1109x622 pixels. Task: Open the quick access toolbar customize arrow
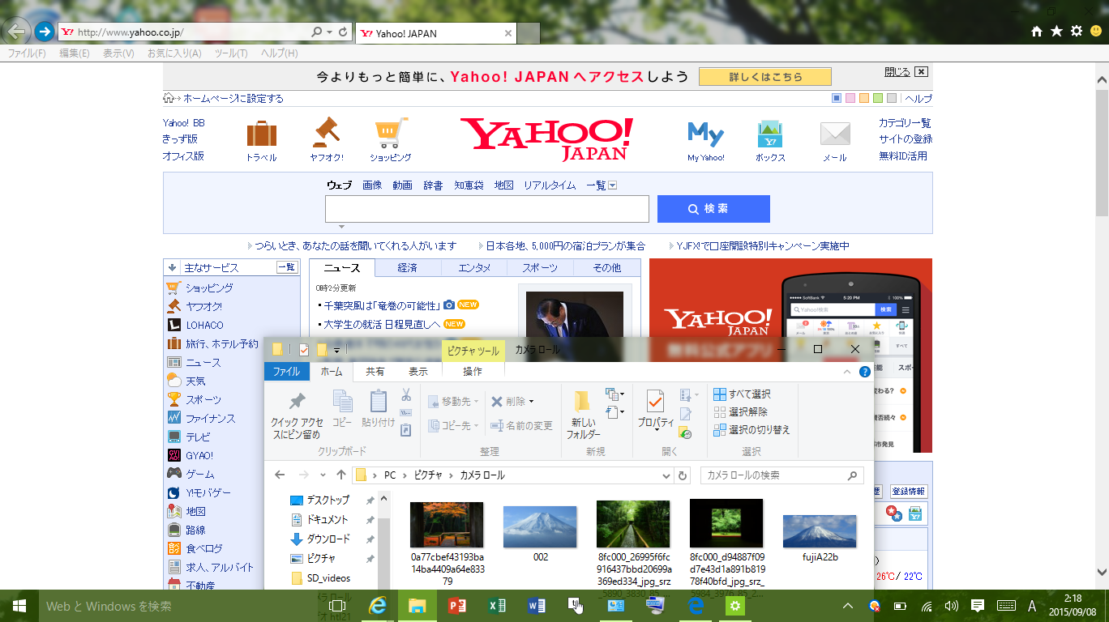[x=336, y=350]
